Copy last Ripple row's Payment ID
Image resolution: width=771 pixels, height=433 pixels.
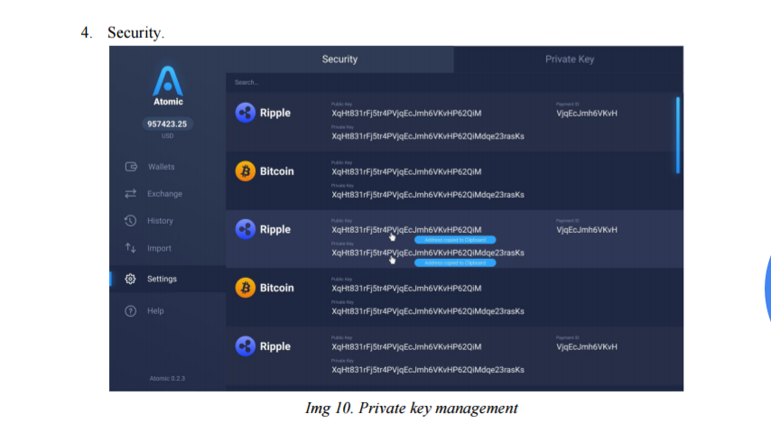click(587, 346)
